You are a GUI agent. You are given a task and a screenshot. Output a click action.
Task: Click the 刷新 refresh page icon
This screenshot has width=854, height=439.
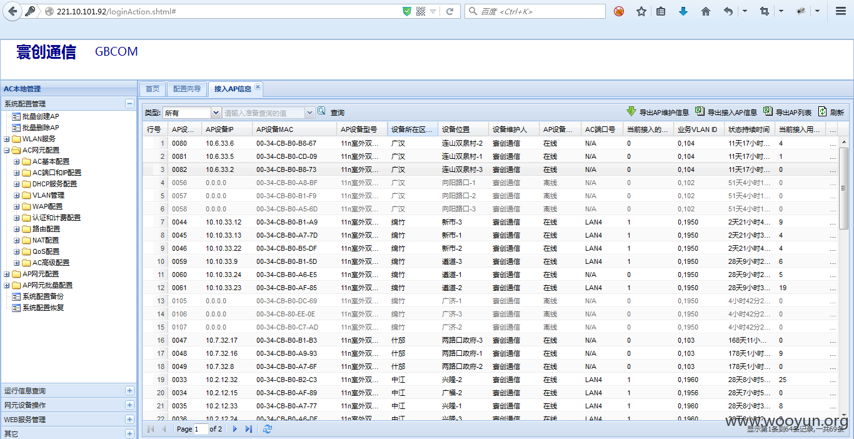click(823, 111)
